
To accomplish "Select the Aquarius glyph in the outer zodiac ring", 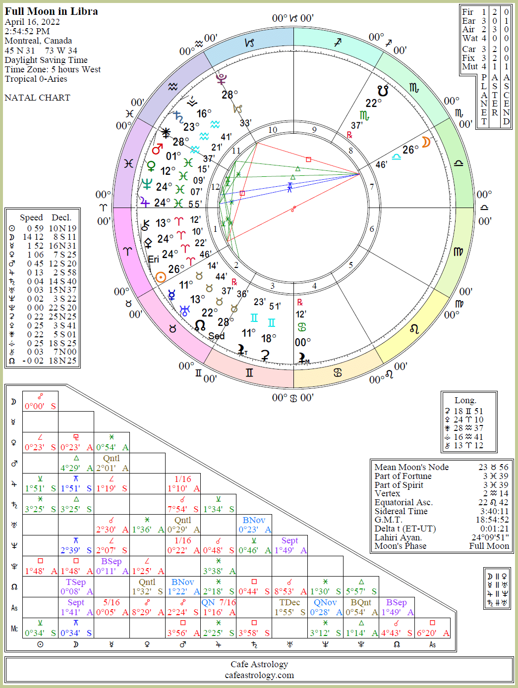I will click(173, 87).
